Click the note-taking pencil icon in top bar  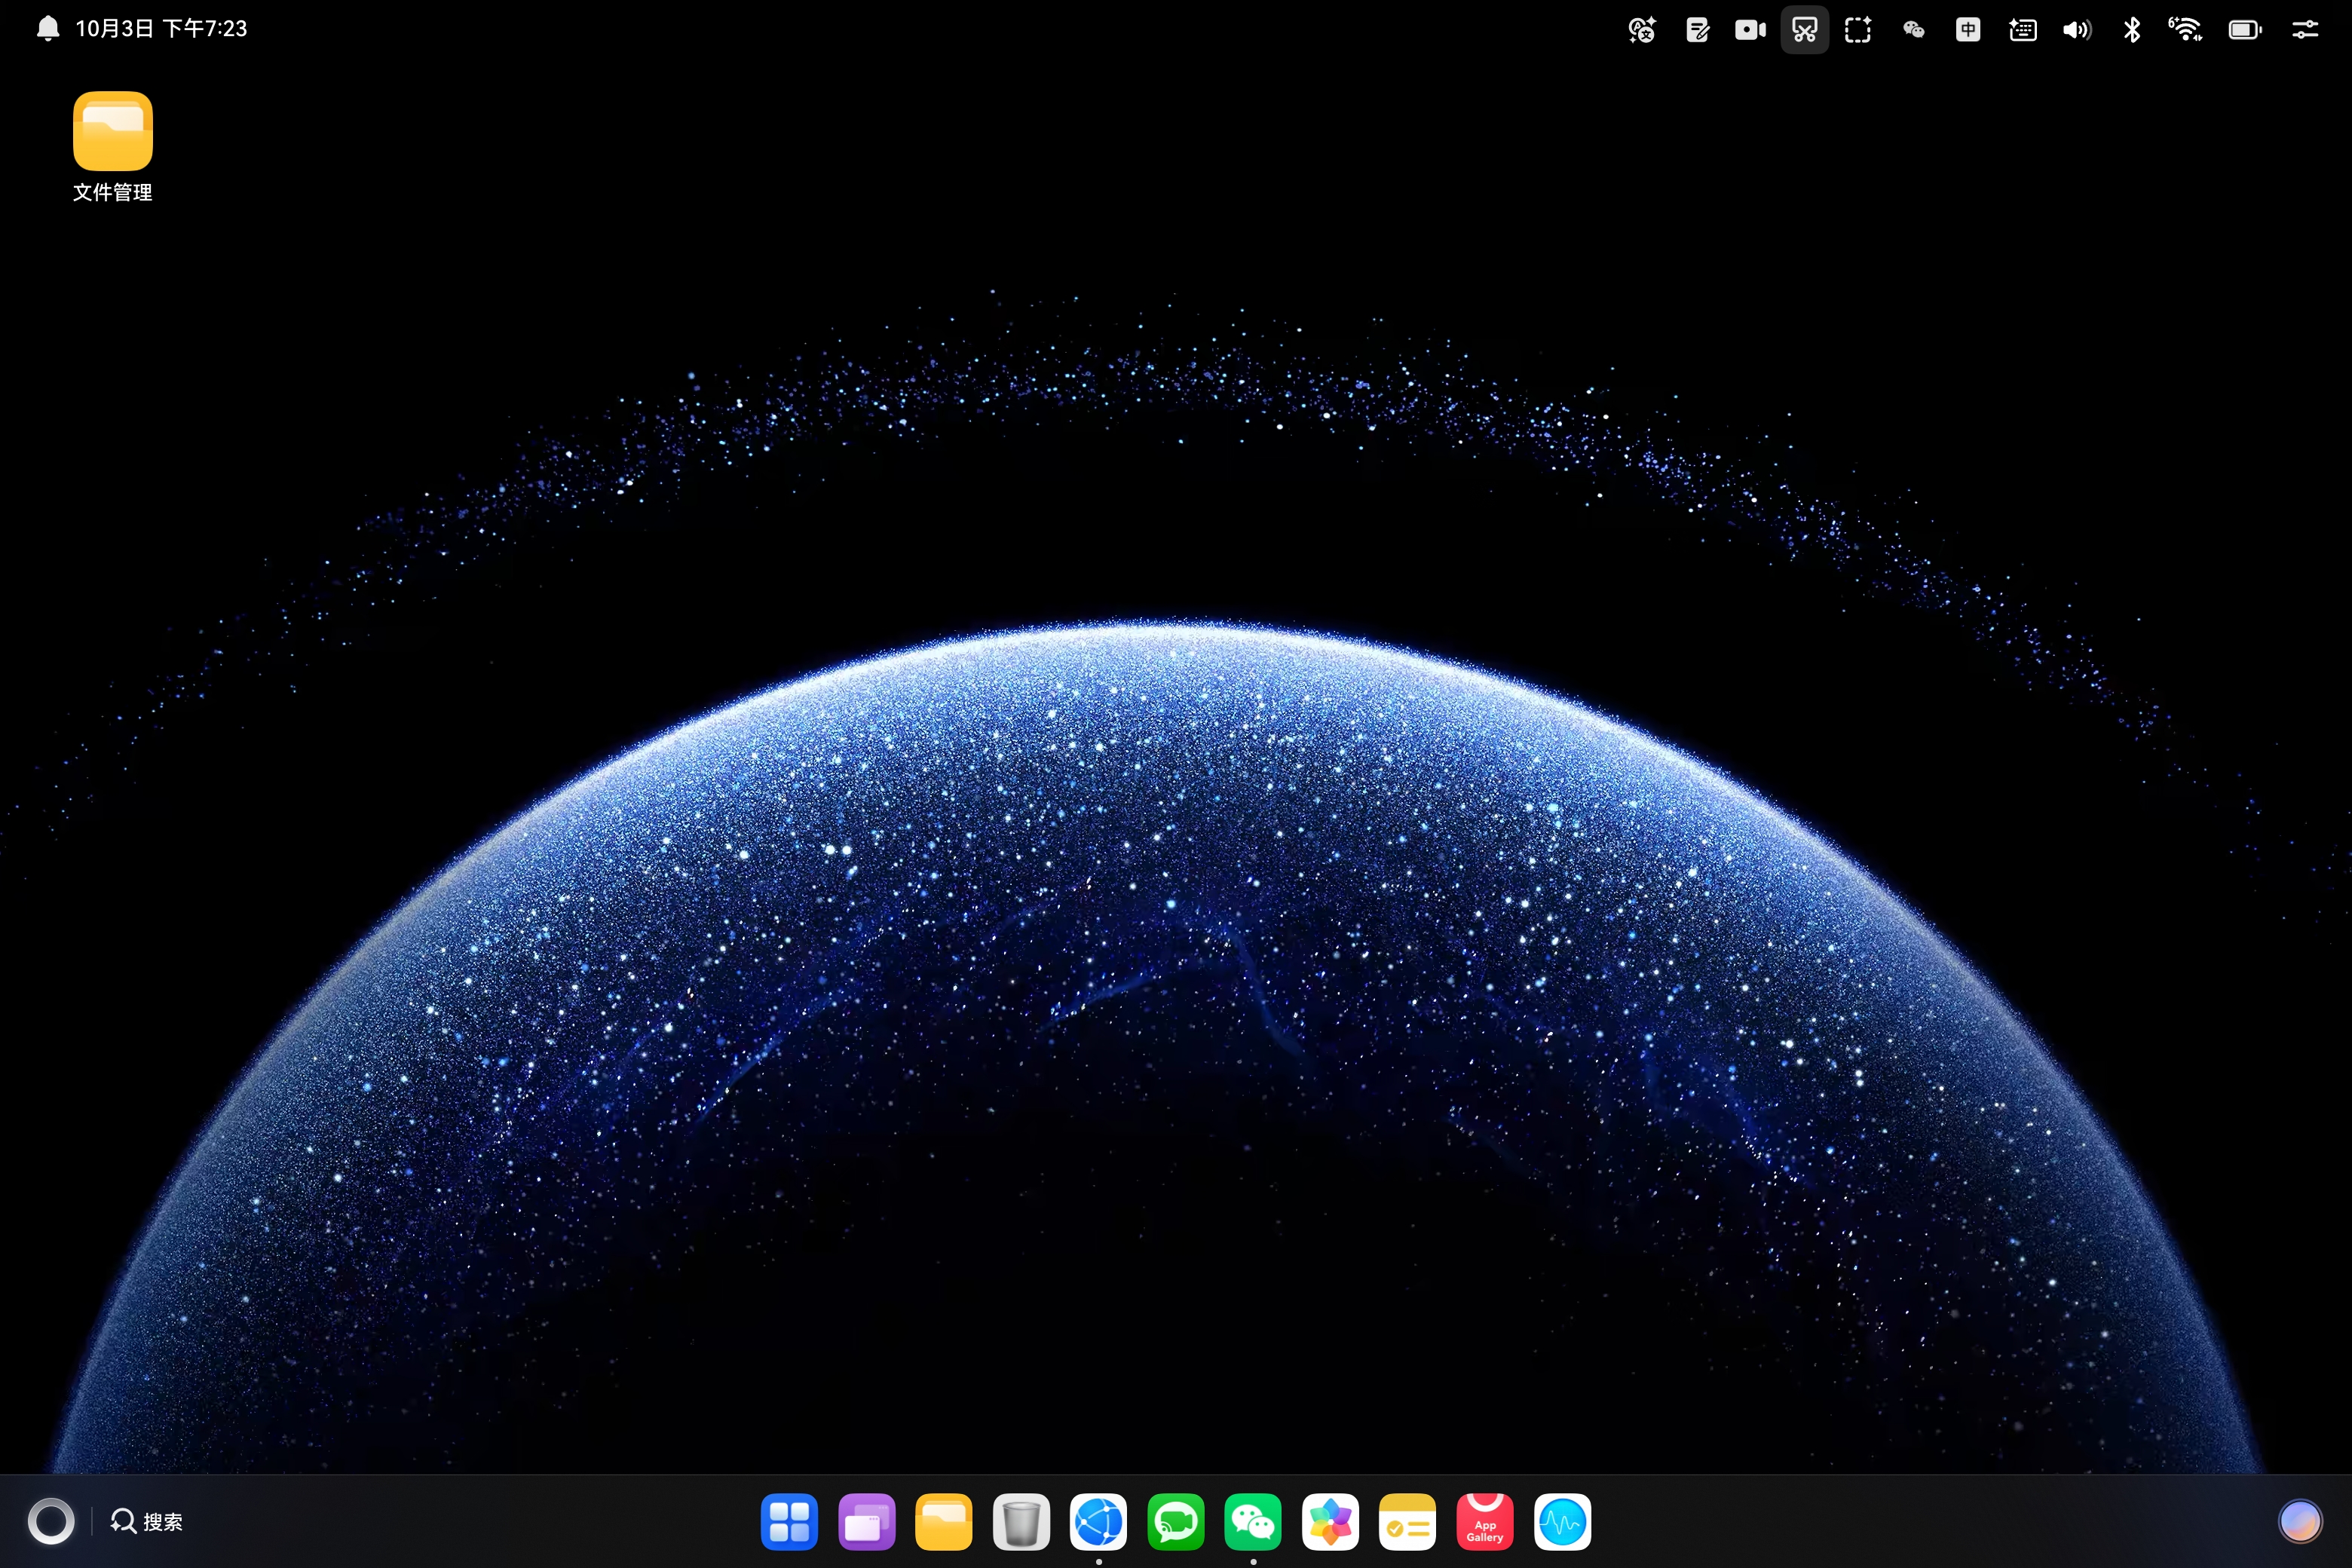coord(1697,30)
